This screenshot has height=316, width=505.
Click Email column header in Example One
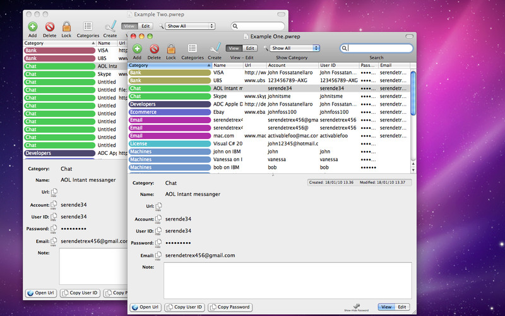coord(394,66)
